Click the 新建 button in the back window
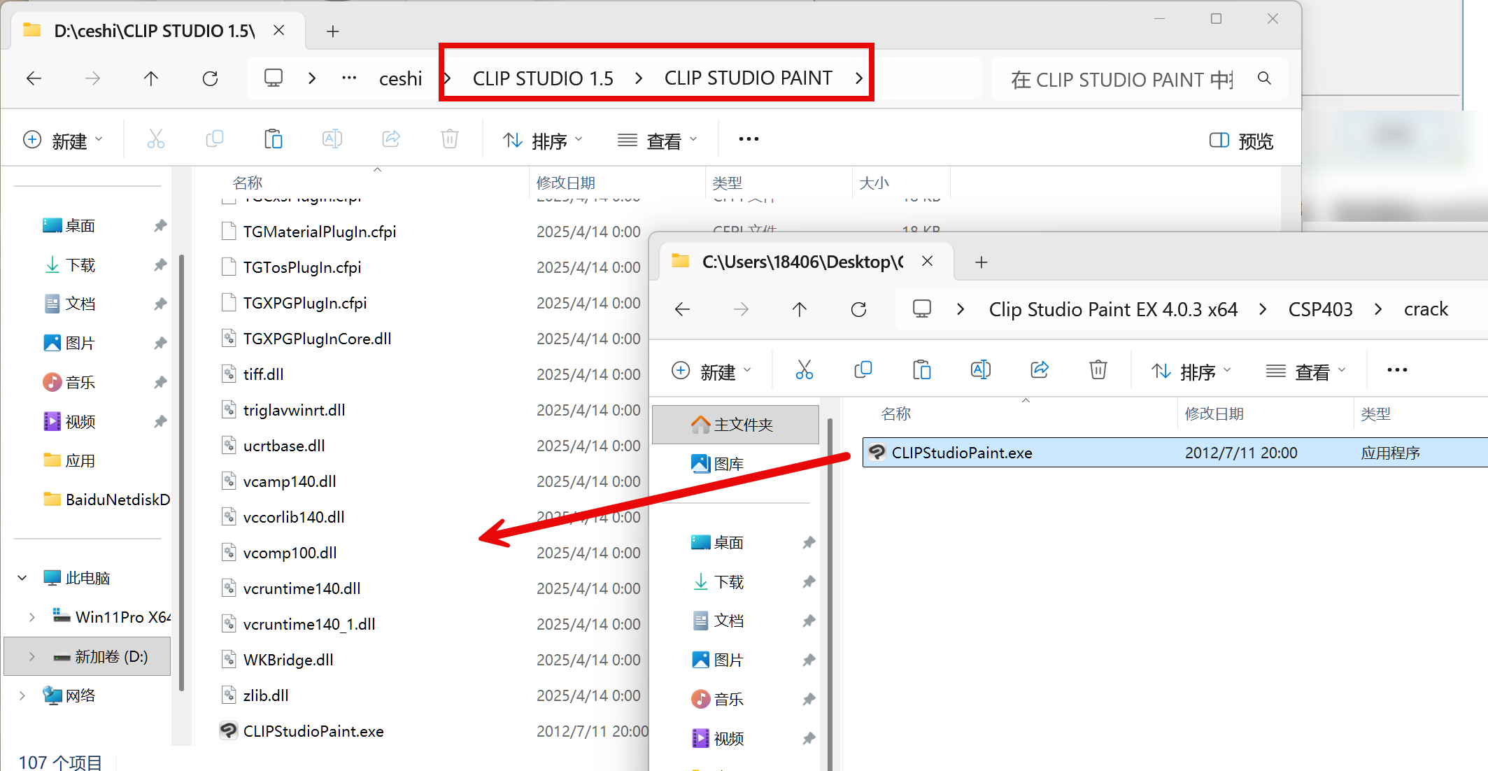 (x=63, y=141)
